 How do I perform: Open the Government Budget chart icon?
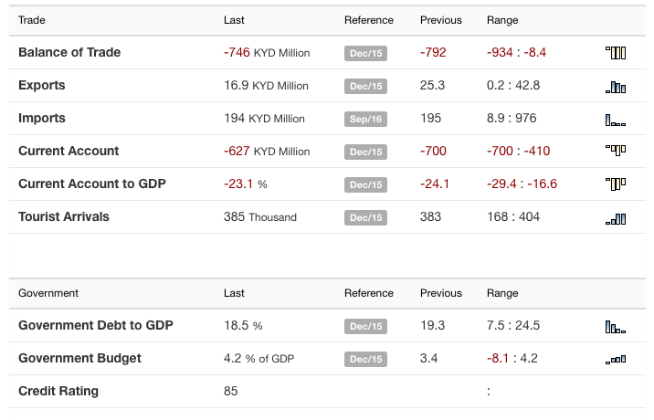point(616,359)
